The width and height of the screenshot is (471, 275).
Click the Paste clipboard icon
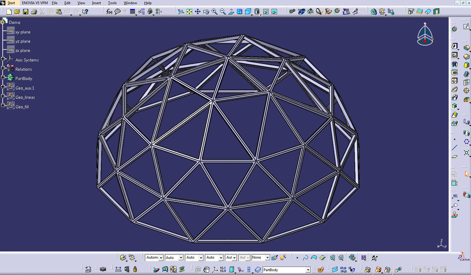tap(59, 12)
